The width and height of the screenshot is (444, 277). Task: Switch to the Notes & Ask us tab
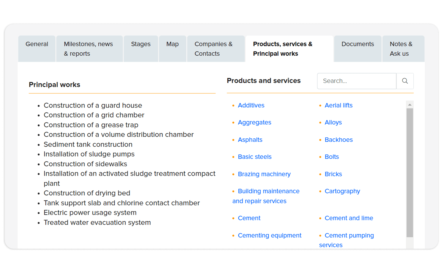click(x=401, y=48)
